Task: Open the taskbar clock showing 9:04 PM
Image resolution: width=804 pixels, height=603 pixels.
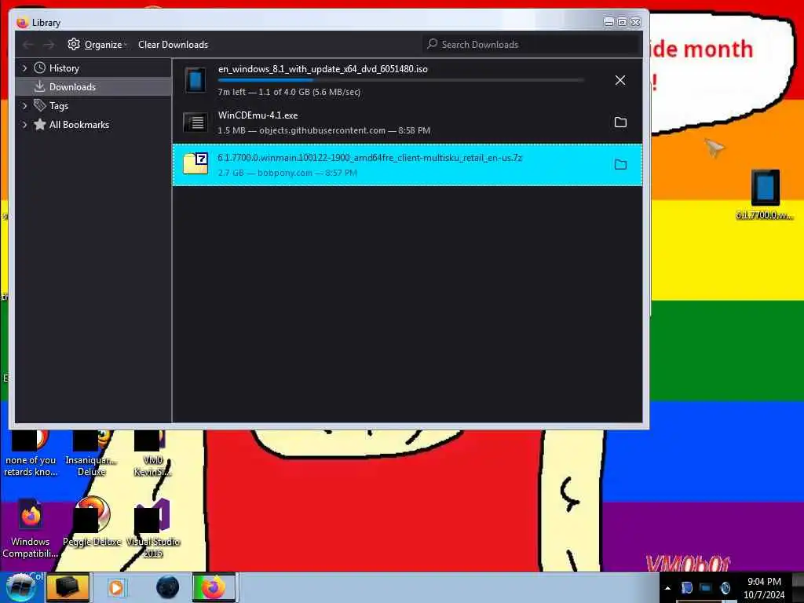Action: (764, 588)
